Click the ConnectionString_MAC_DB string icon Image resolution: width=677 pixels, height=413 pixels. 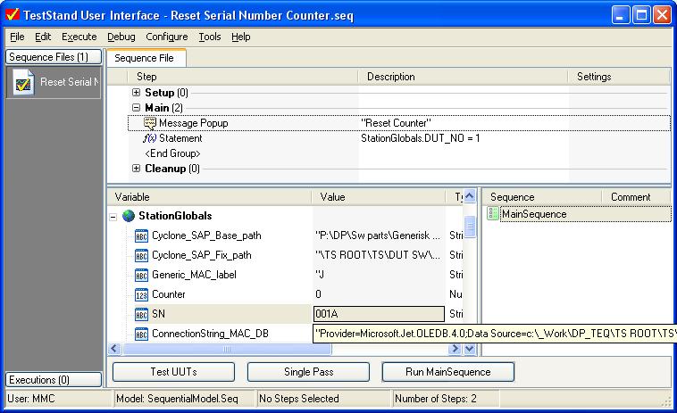coord(141,334)
